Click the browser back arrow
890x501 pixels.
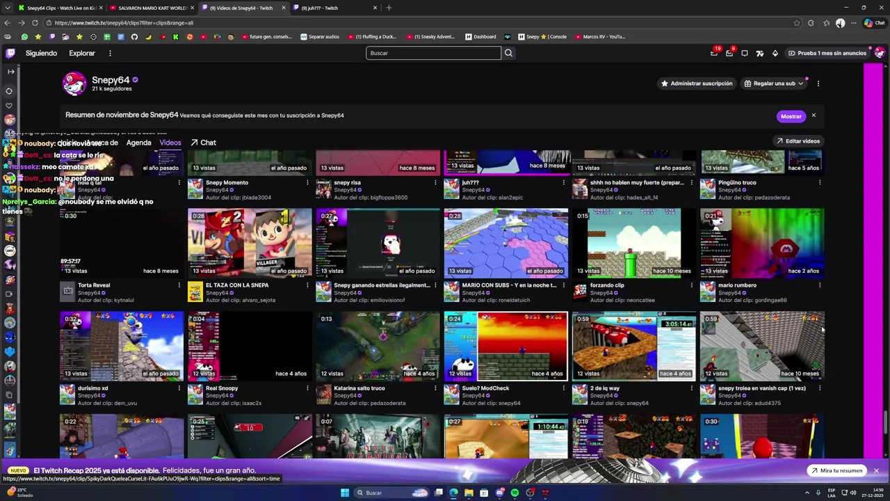coord(8,23)
